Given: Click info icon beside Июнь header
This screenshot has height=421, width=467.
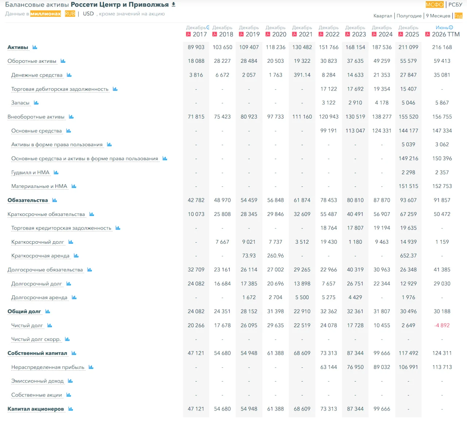Looking at the screenshot, I should (451, 27).
